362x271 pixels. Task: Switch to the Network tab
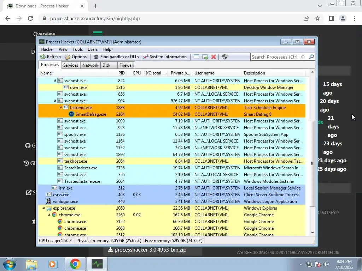pyautogui.click(x=90, y=65)
